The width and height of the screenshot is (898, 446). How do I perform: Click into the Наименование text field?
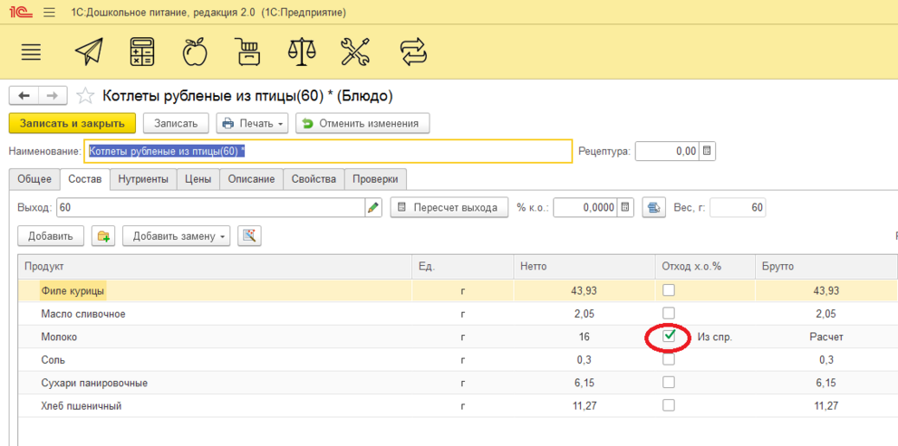point(328,151)
